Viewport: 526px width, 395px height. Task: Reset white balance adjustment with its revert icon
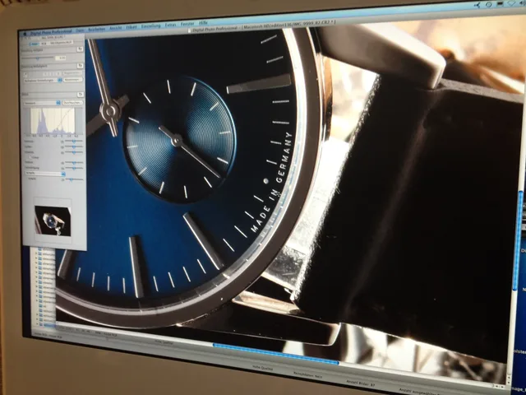80,66
